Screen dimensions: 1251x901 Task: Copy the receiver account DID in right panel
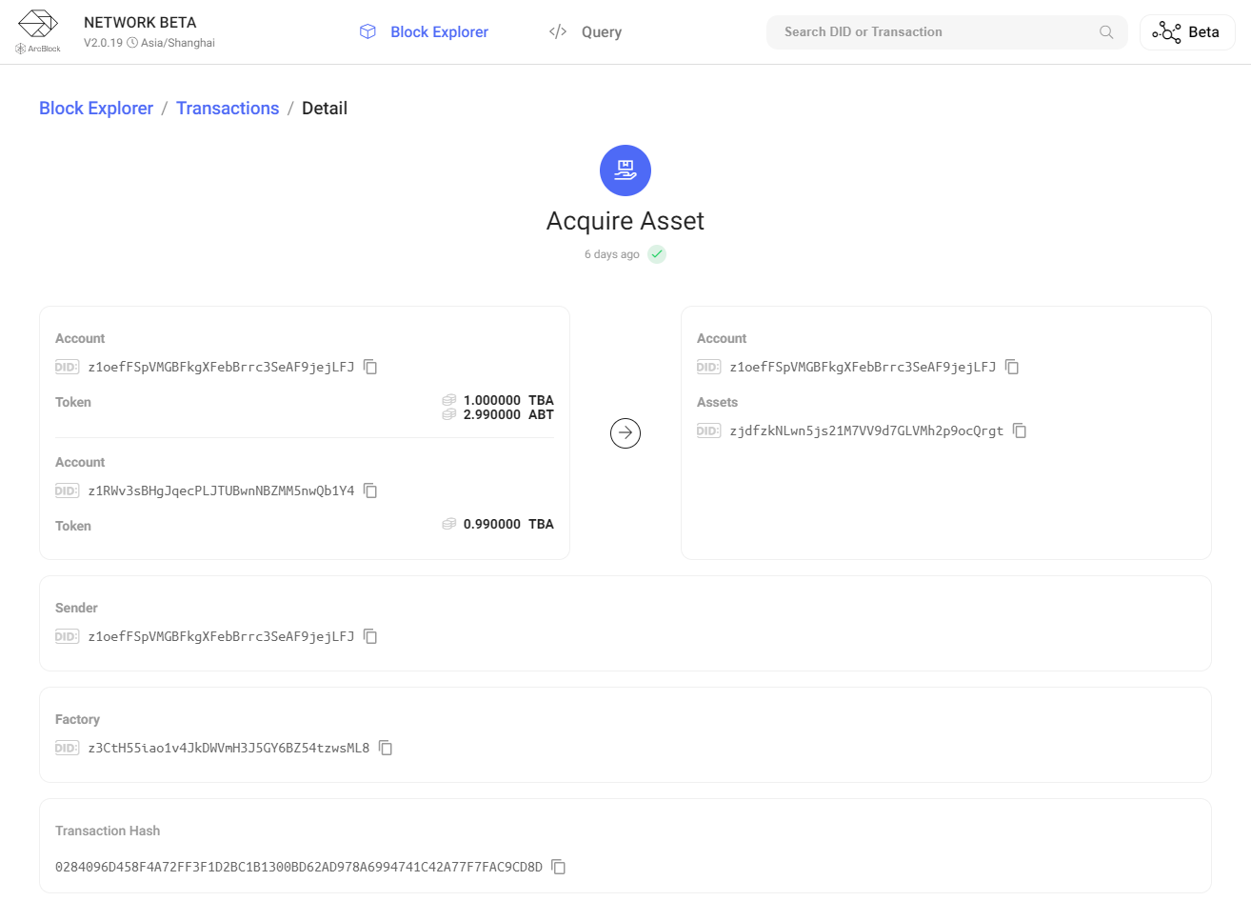(x=1012, y=367)
